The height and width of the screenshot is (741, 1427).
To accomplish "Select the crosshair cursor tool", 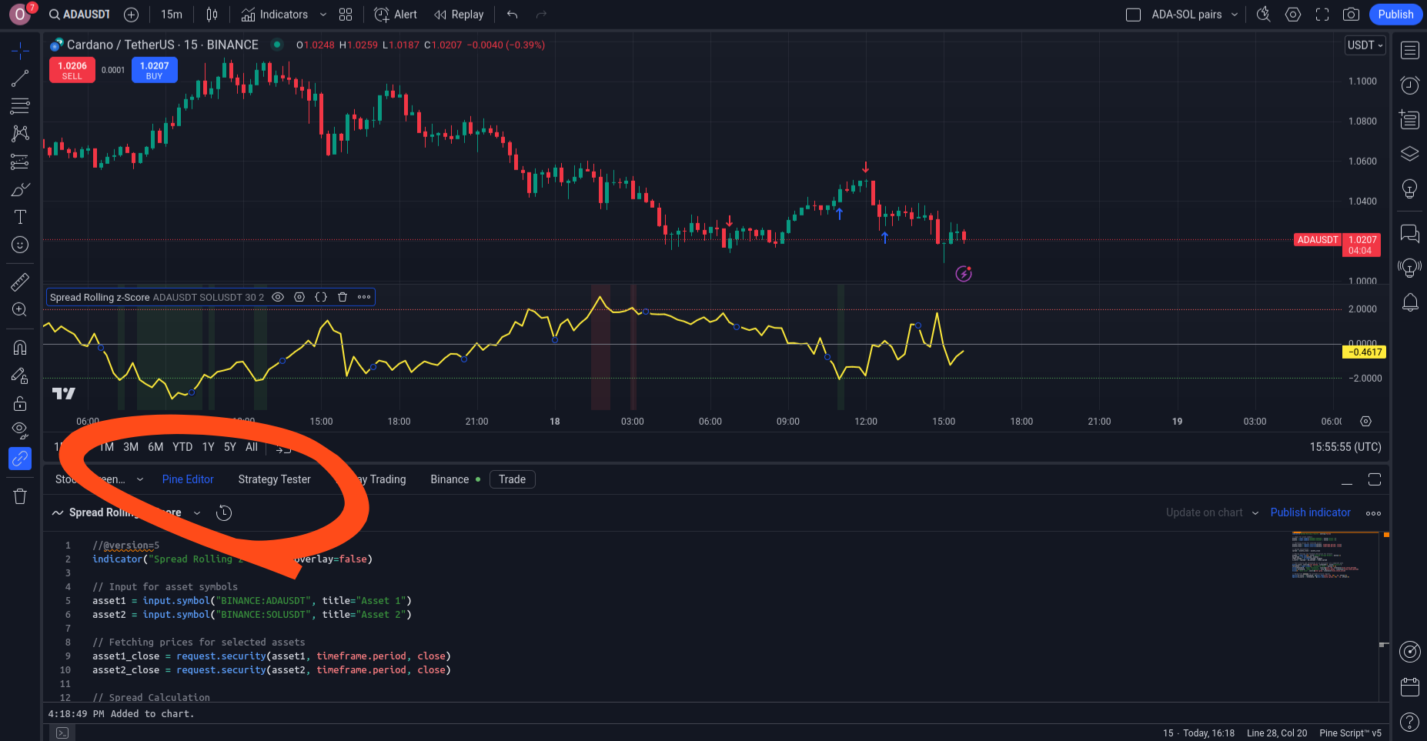I will point(20,51).
